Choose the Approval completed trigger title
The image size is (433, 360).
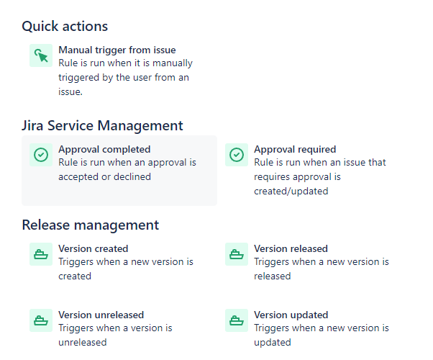[x=104, y=149]
